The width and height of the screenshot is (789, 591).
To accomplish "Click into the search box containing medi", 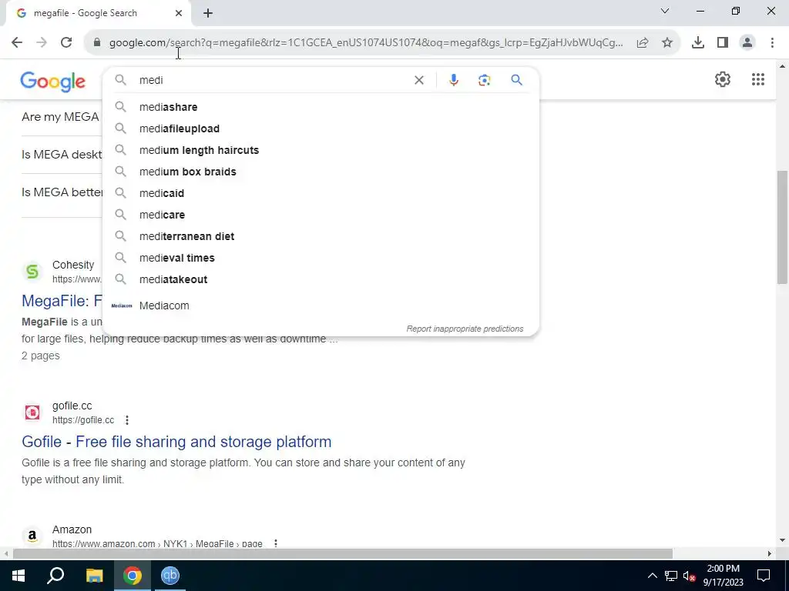I will (x=272, y=80).
